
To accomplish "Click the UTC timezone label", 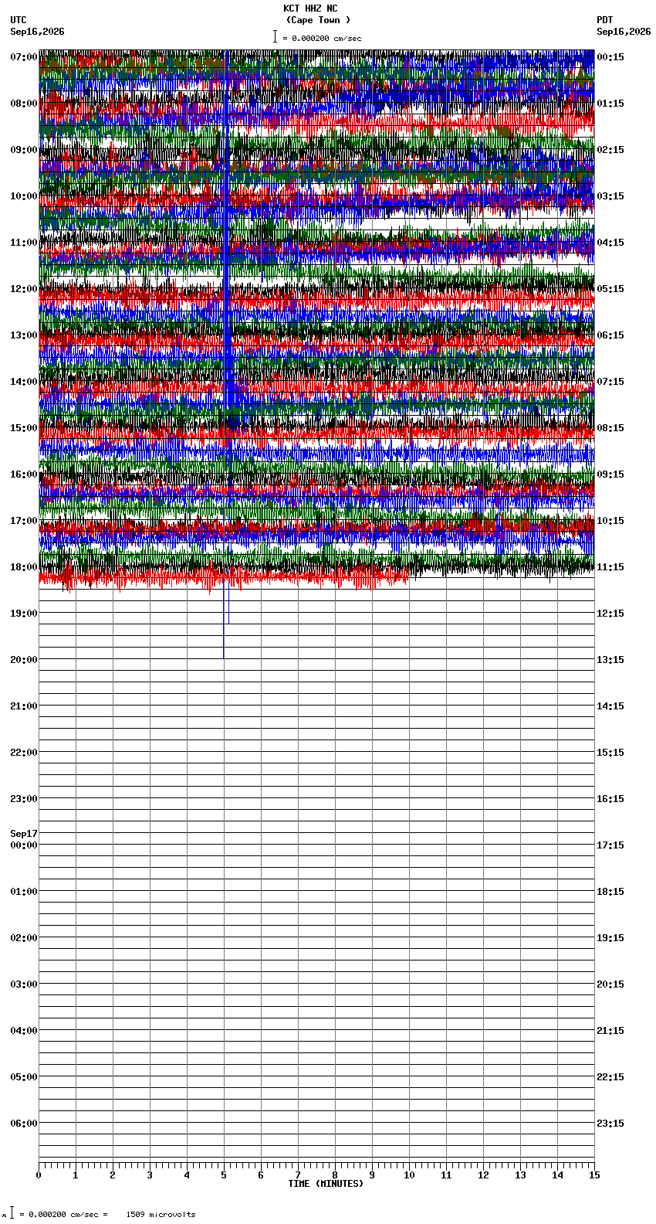I will (19, 20).
